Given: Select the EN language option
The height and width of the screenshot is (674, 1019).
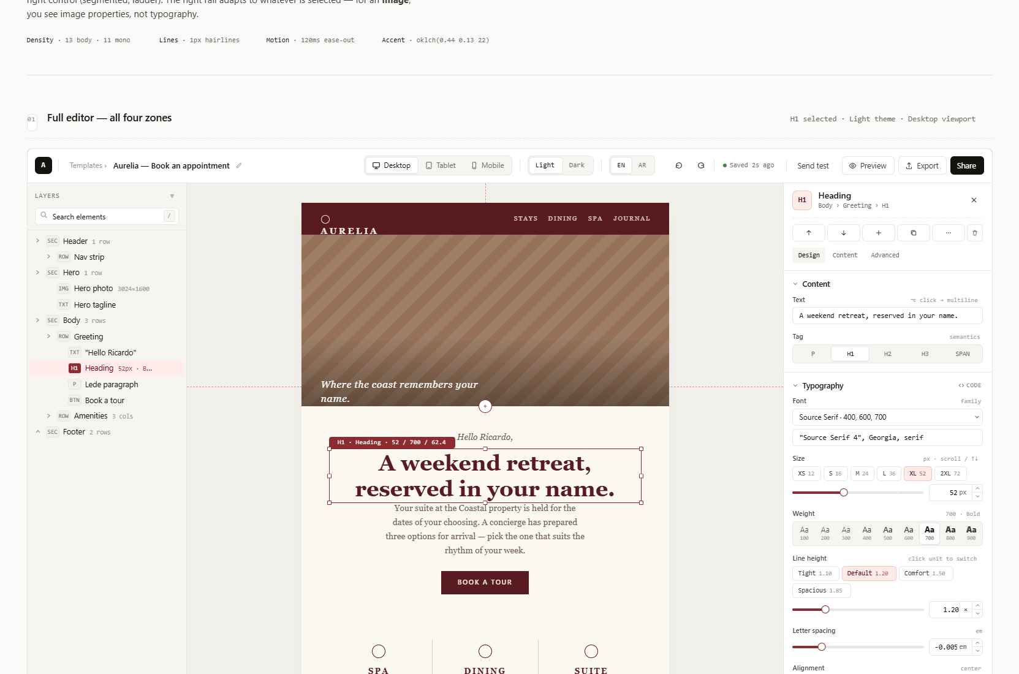Looking at the screenshot, I should click(x=621, y=165).
